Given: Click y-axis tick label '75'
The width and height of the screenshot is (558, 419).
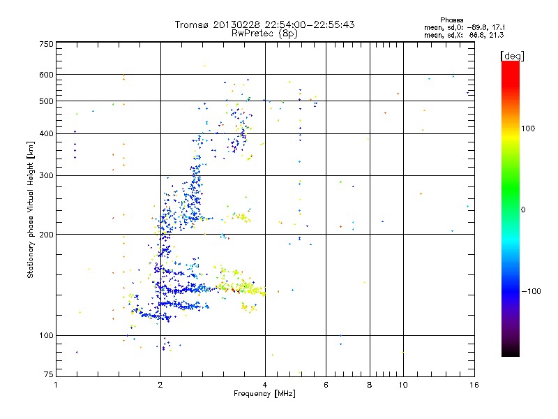Looking at the screenshot, I should 49,374.
